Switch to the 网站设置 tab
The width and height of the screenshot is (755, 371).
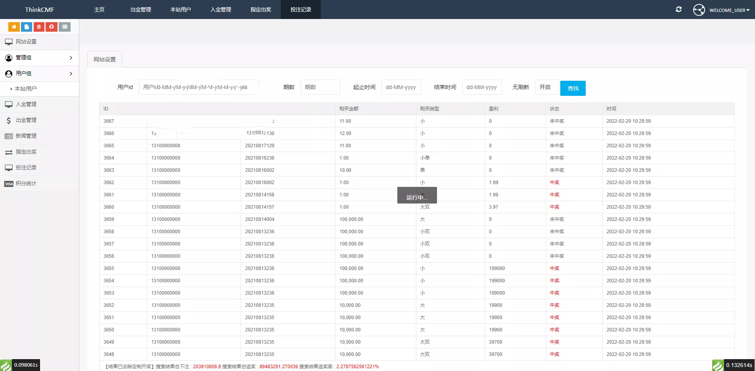105,59
